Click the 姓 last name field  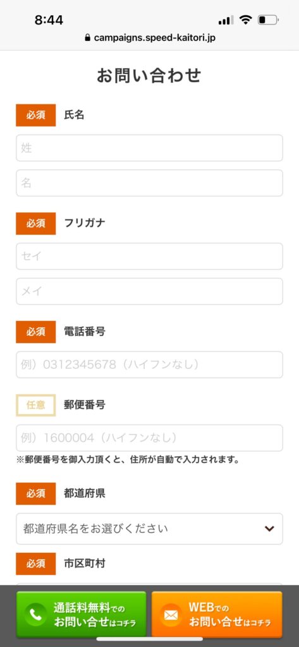pyautogui.click(x=149, y=148)
